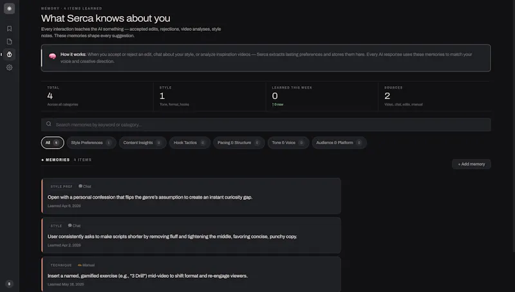The image size is (515, 292).
Task: Click the Manual source icon on TECHNIQUE card
Action: coord(79,265)
